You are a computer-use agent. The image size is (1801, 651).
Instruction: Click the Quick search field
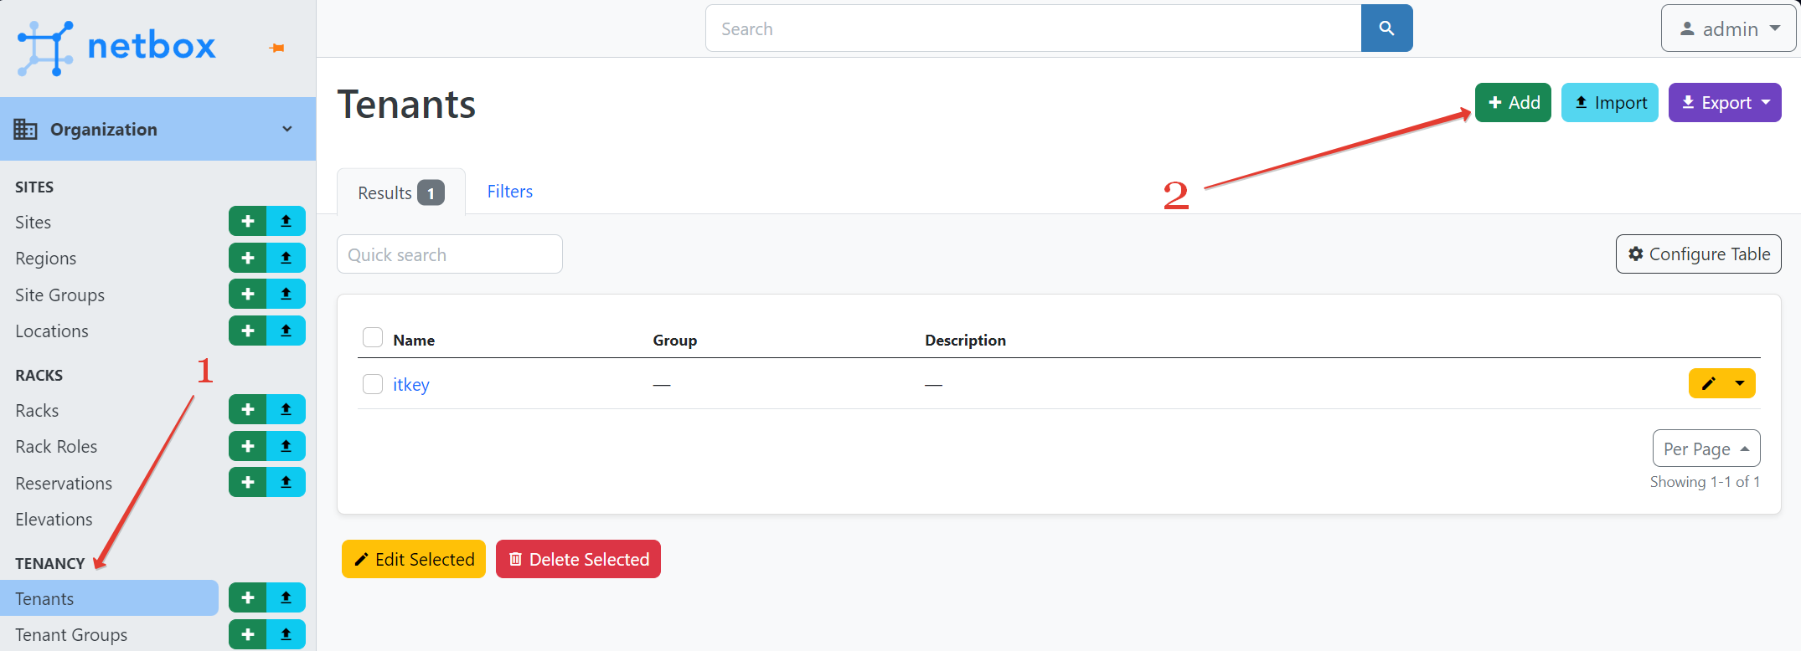(449, 254)
